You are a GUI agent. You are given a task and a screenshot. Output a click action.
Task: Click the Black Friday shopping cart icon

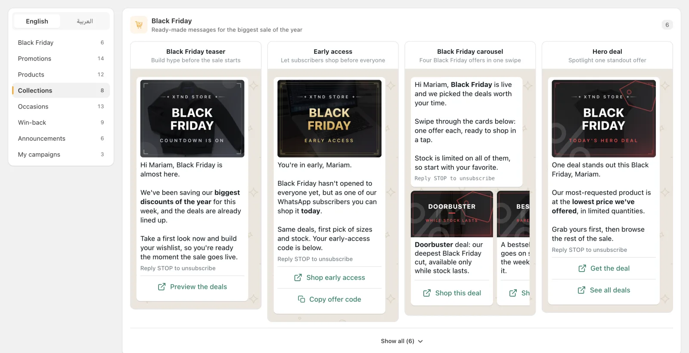coord(139,25)
